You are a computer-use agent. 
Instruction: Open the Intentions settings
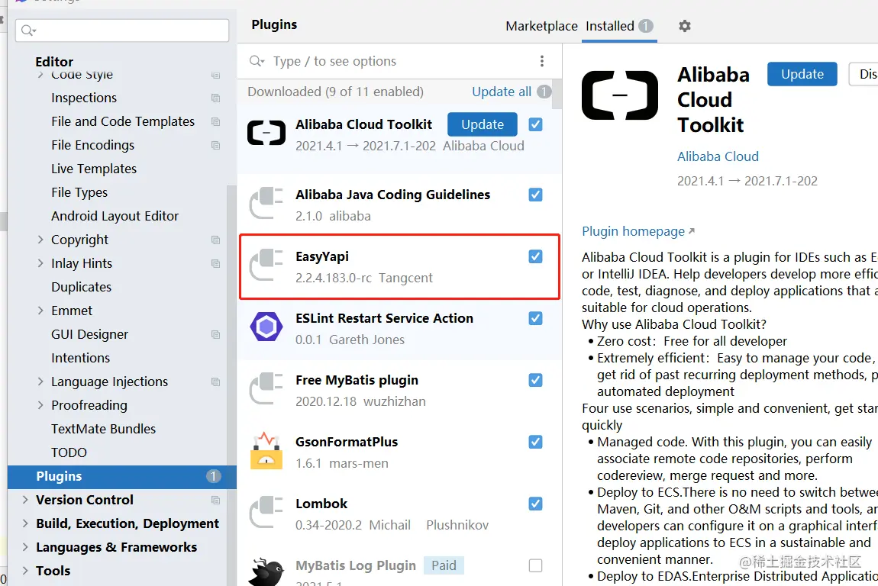80,358
